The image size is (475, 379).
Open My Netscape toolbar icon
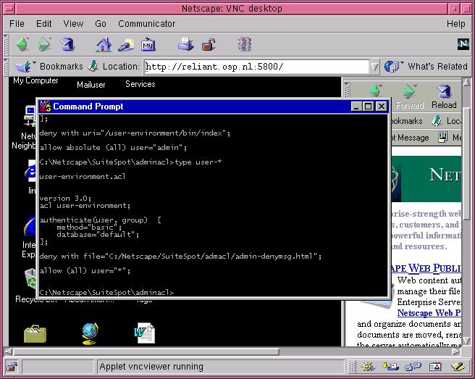(148, 44)
